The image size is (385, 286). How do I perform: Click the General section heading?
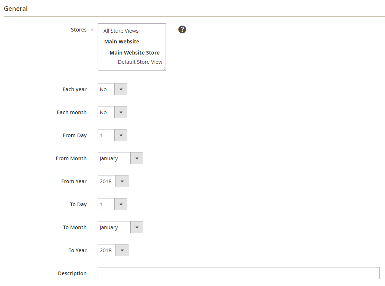tap(16, 9)
